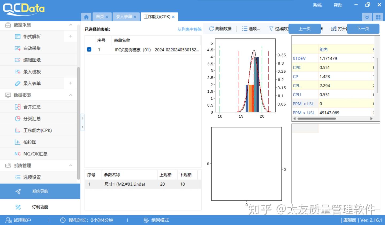Image resolution: width=385 pixels, height=225 pixels.
Task: Open the 系统导航 button
Action: [40, 191]
